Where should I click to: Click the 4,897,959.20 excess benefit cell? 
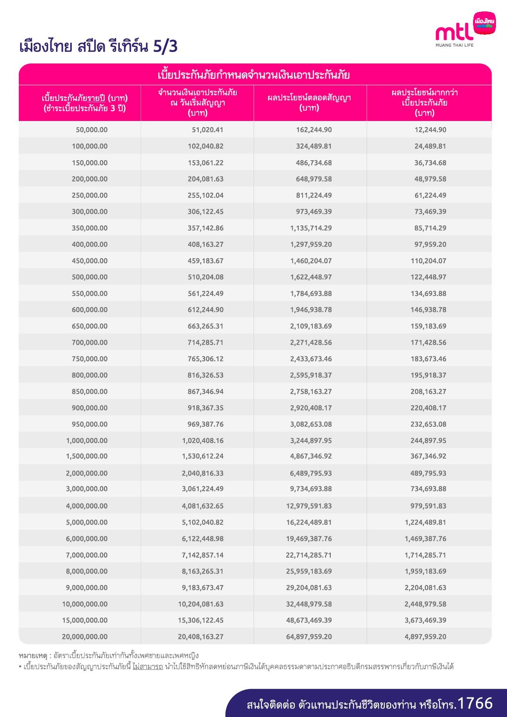pos(425,637)
